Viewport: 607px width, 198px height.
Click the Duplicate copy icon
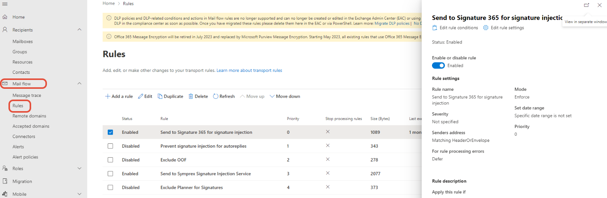(x=160, y=97)
